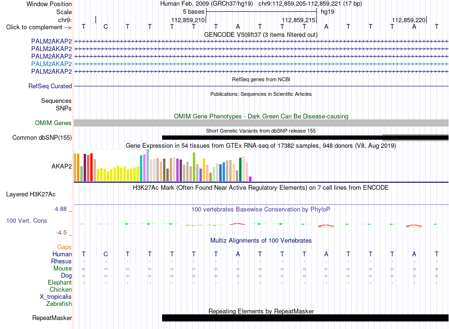Open the GENCODE V50lift37 track title
449x329 pixels.
point(260,34)
